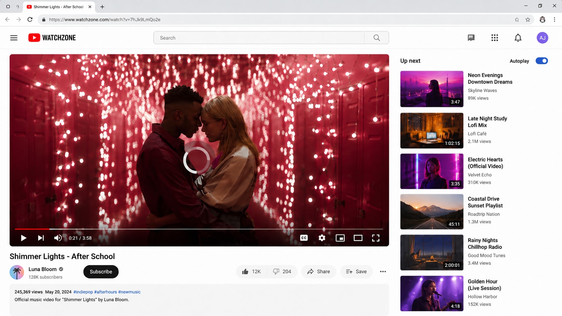
Task: Mute the video volume
Action: click(x=58, y=238)
